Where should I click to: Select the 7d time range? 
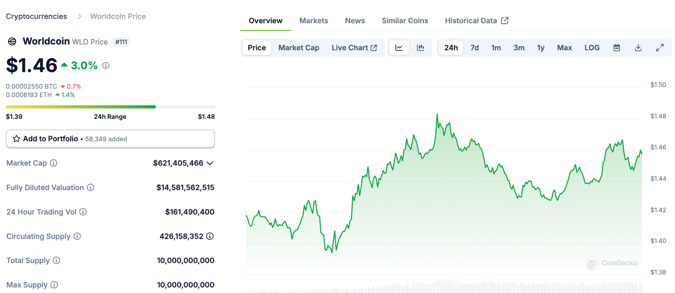click(x=475, y=48)
